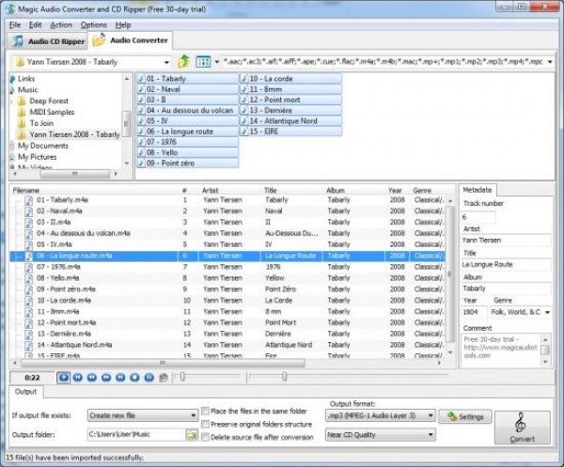The width and height of the screenshot is (564, 467).
Task: Enable Place the files in same folder
Action: pyautogui.click(x=206, y=411)
